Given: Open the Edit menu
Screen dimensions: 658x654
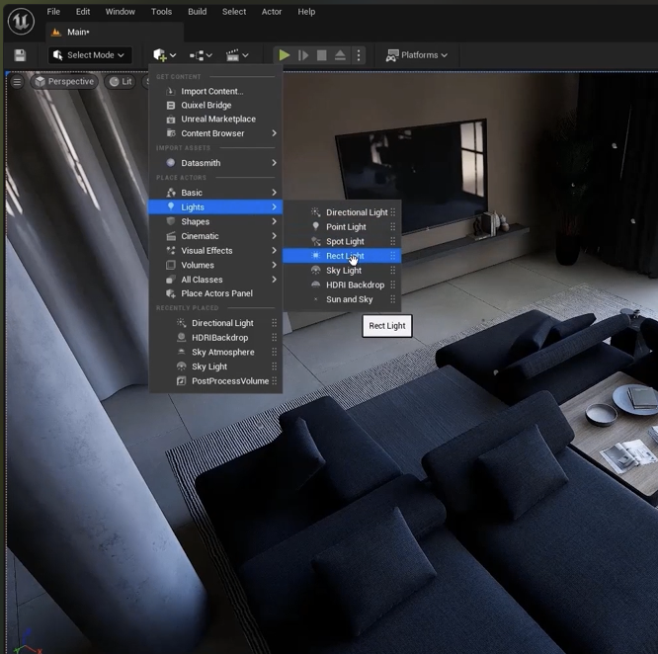Looking at the screenshot, I should (x=83, y=12).
